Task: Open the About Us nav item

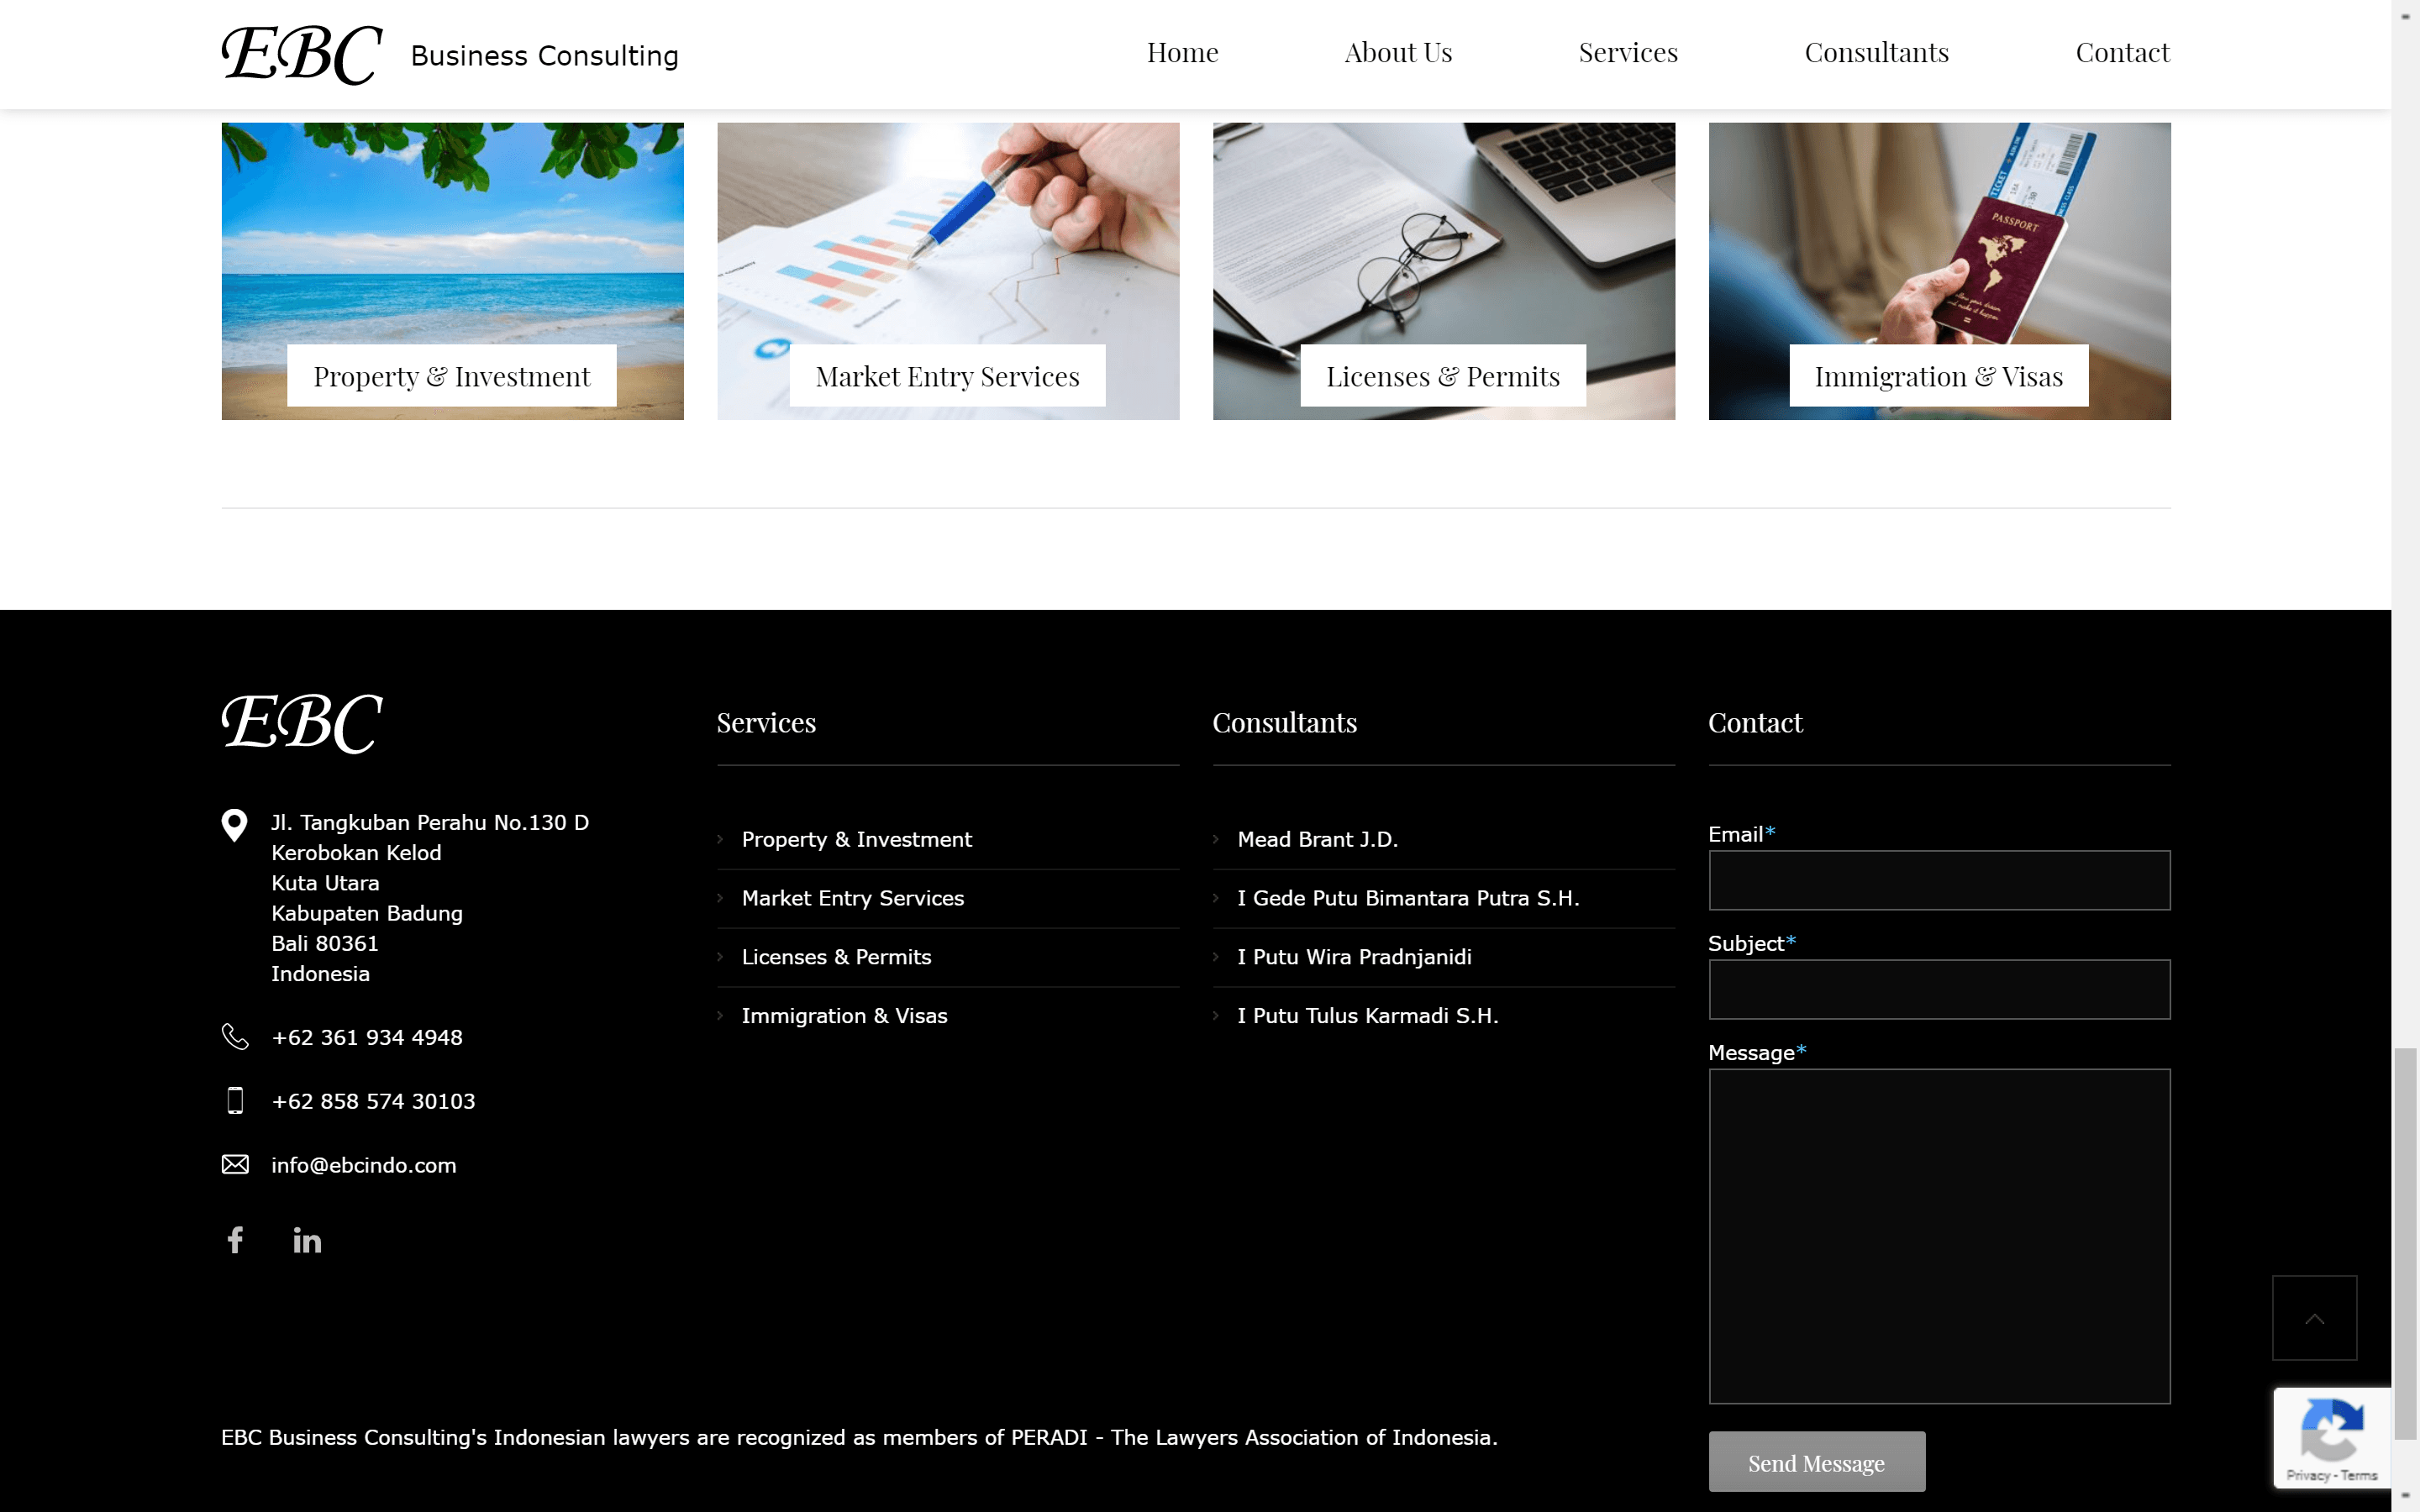Action: tap(1397, 52)
